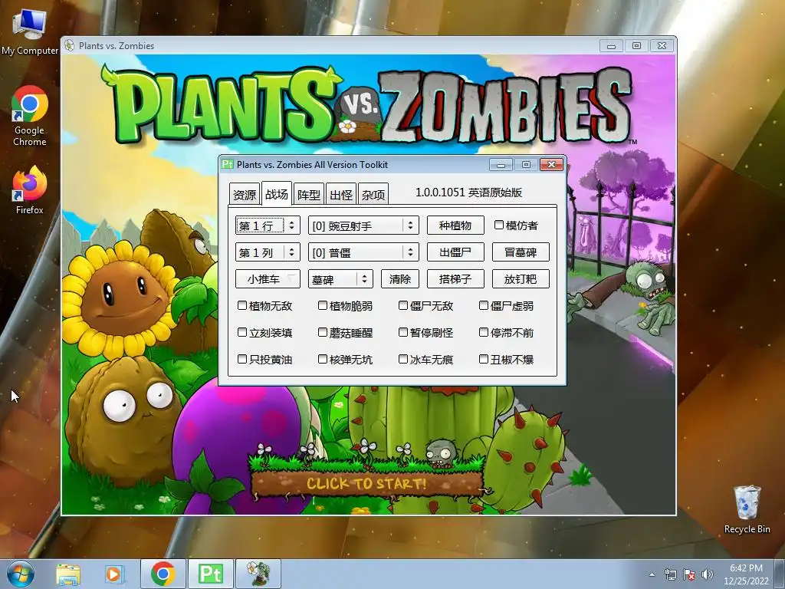Maximize the Toolkit window
This screenshot has height=589, width=785.
(526, 165)
